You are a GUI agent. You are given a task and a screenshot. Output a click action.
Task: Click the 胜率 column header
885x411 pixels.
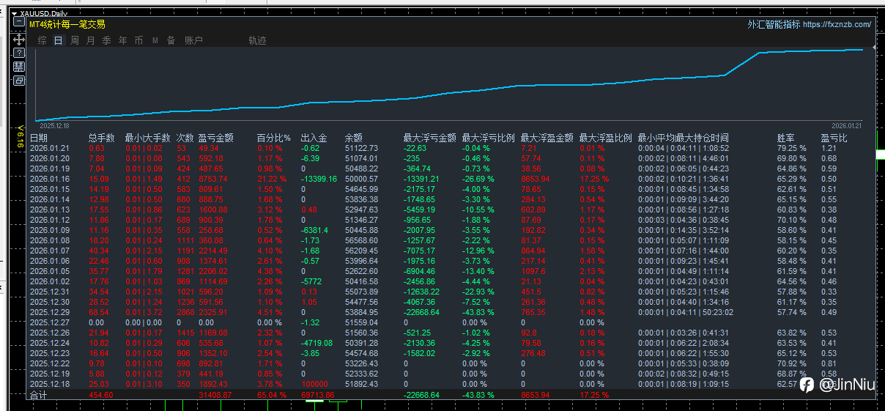click(786, 138)
